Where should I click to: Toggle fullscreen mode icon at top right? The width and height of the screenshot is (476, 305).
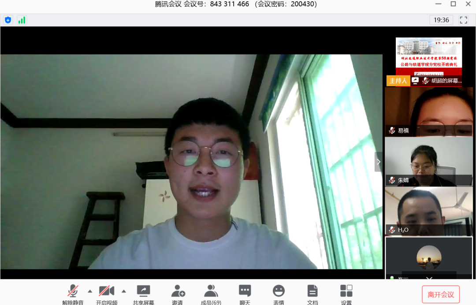coord(463,20)
